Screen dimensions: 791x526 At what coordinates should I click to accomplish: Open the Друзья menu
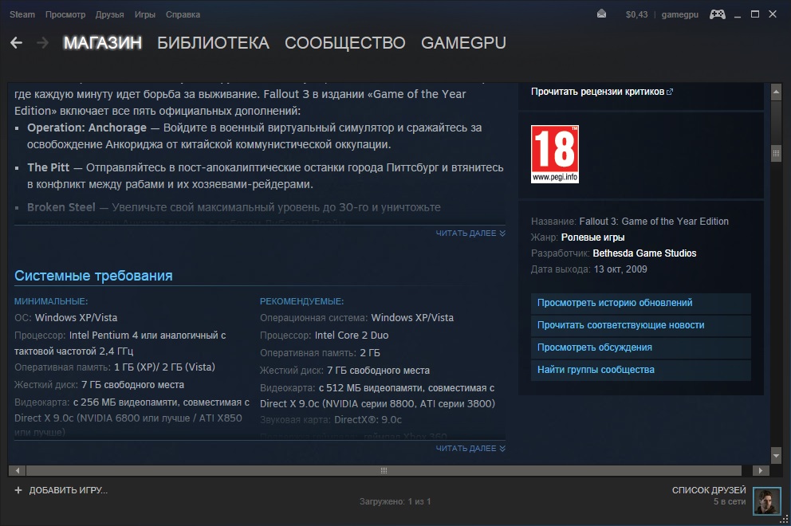point(109,14)
